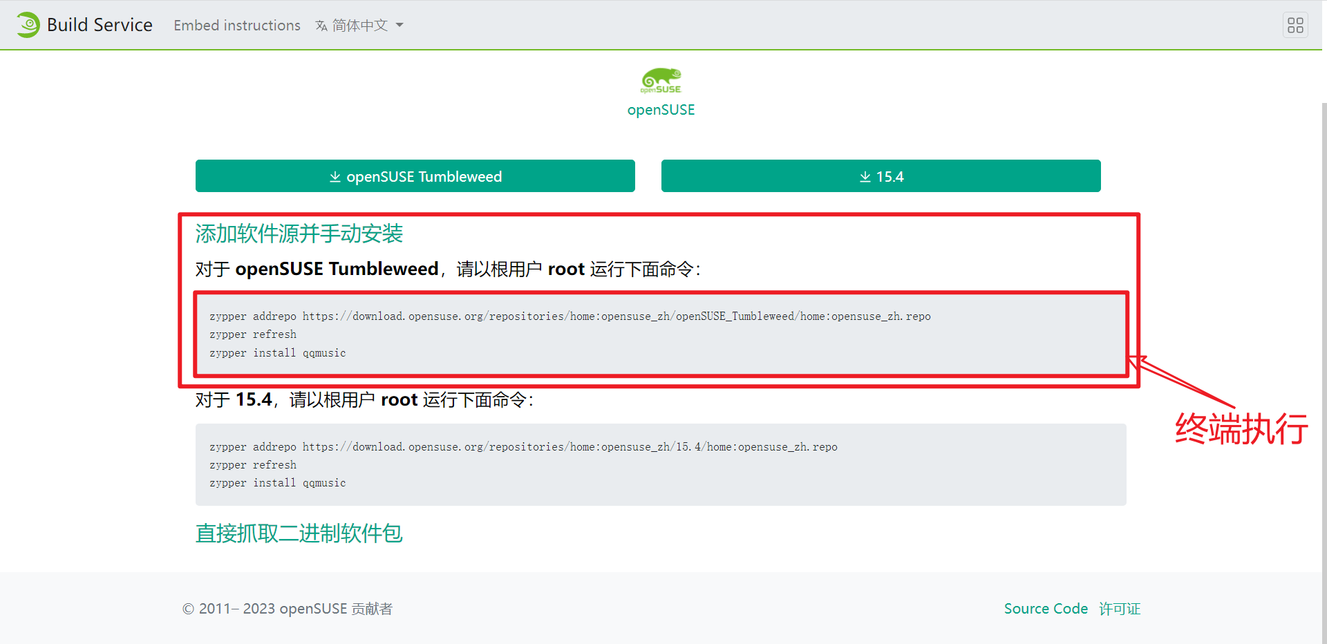Click download arrow icon in Tumbleweed button
This screenshot has width=1327, height=644.
pyautogui.click(x=335, y=177)
